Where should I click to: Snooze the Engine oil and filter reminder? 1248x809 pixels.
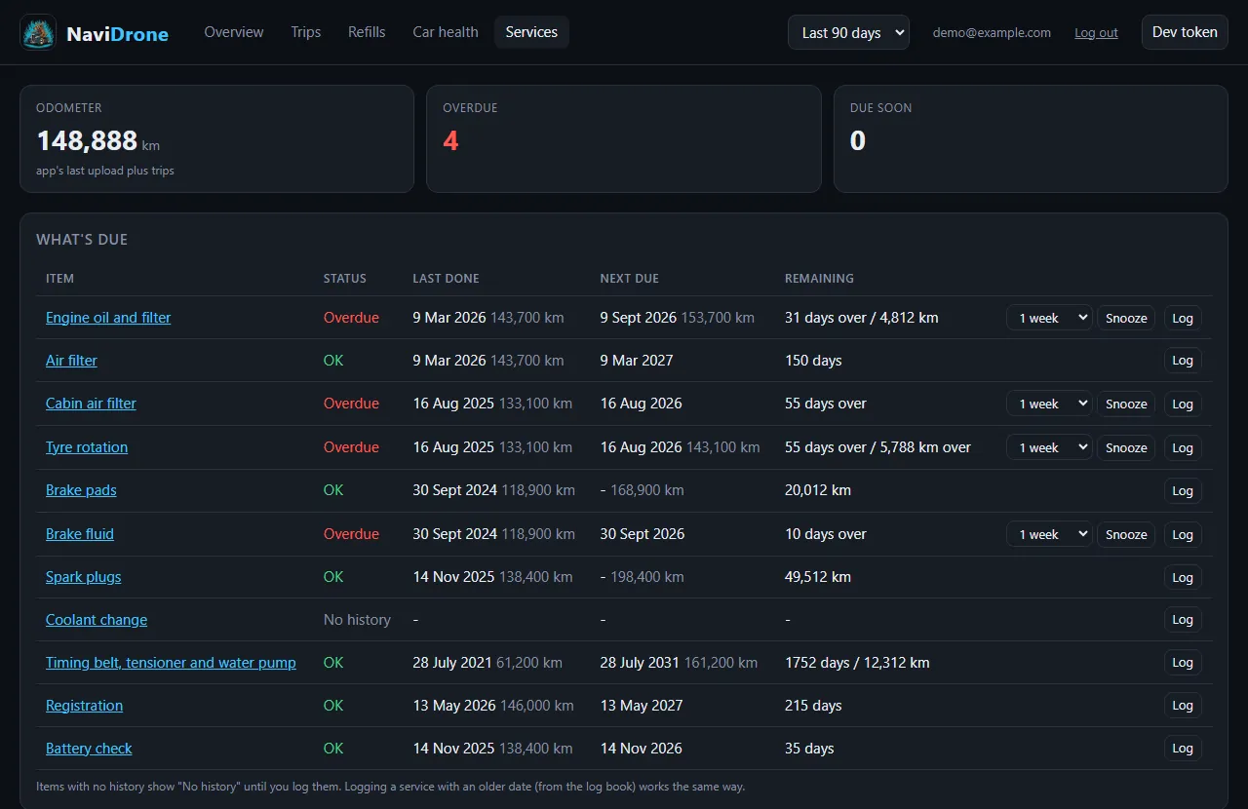click(x=1126, y=318)
